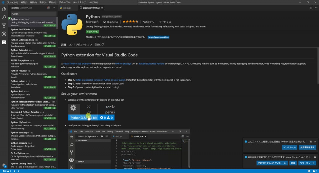The height and width of the screenshot is (173, 319).
Task: Open the Debug view in activity bar
Action: click(x=4, y=34)
